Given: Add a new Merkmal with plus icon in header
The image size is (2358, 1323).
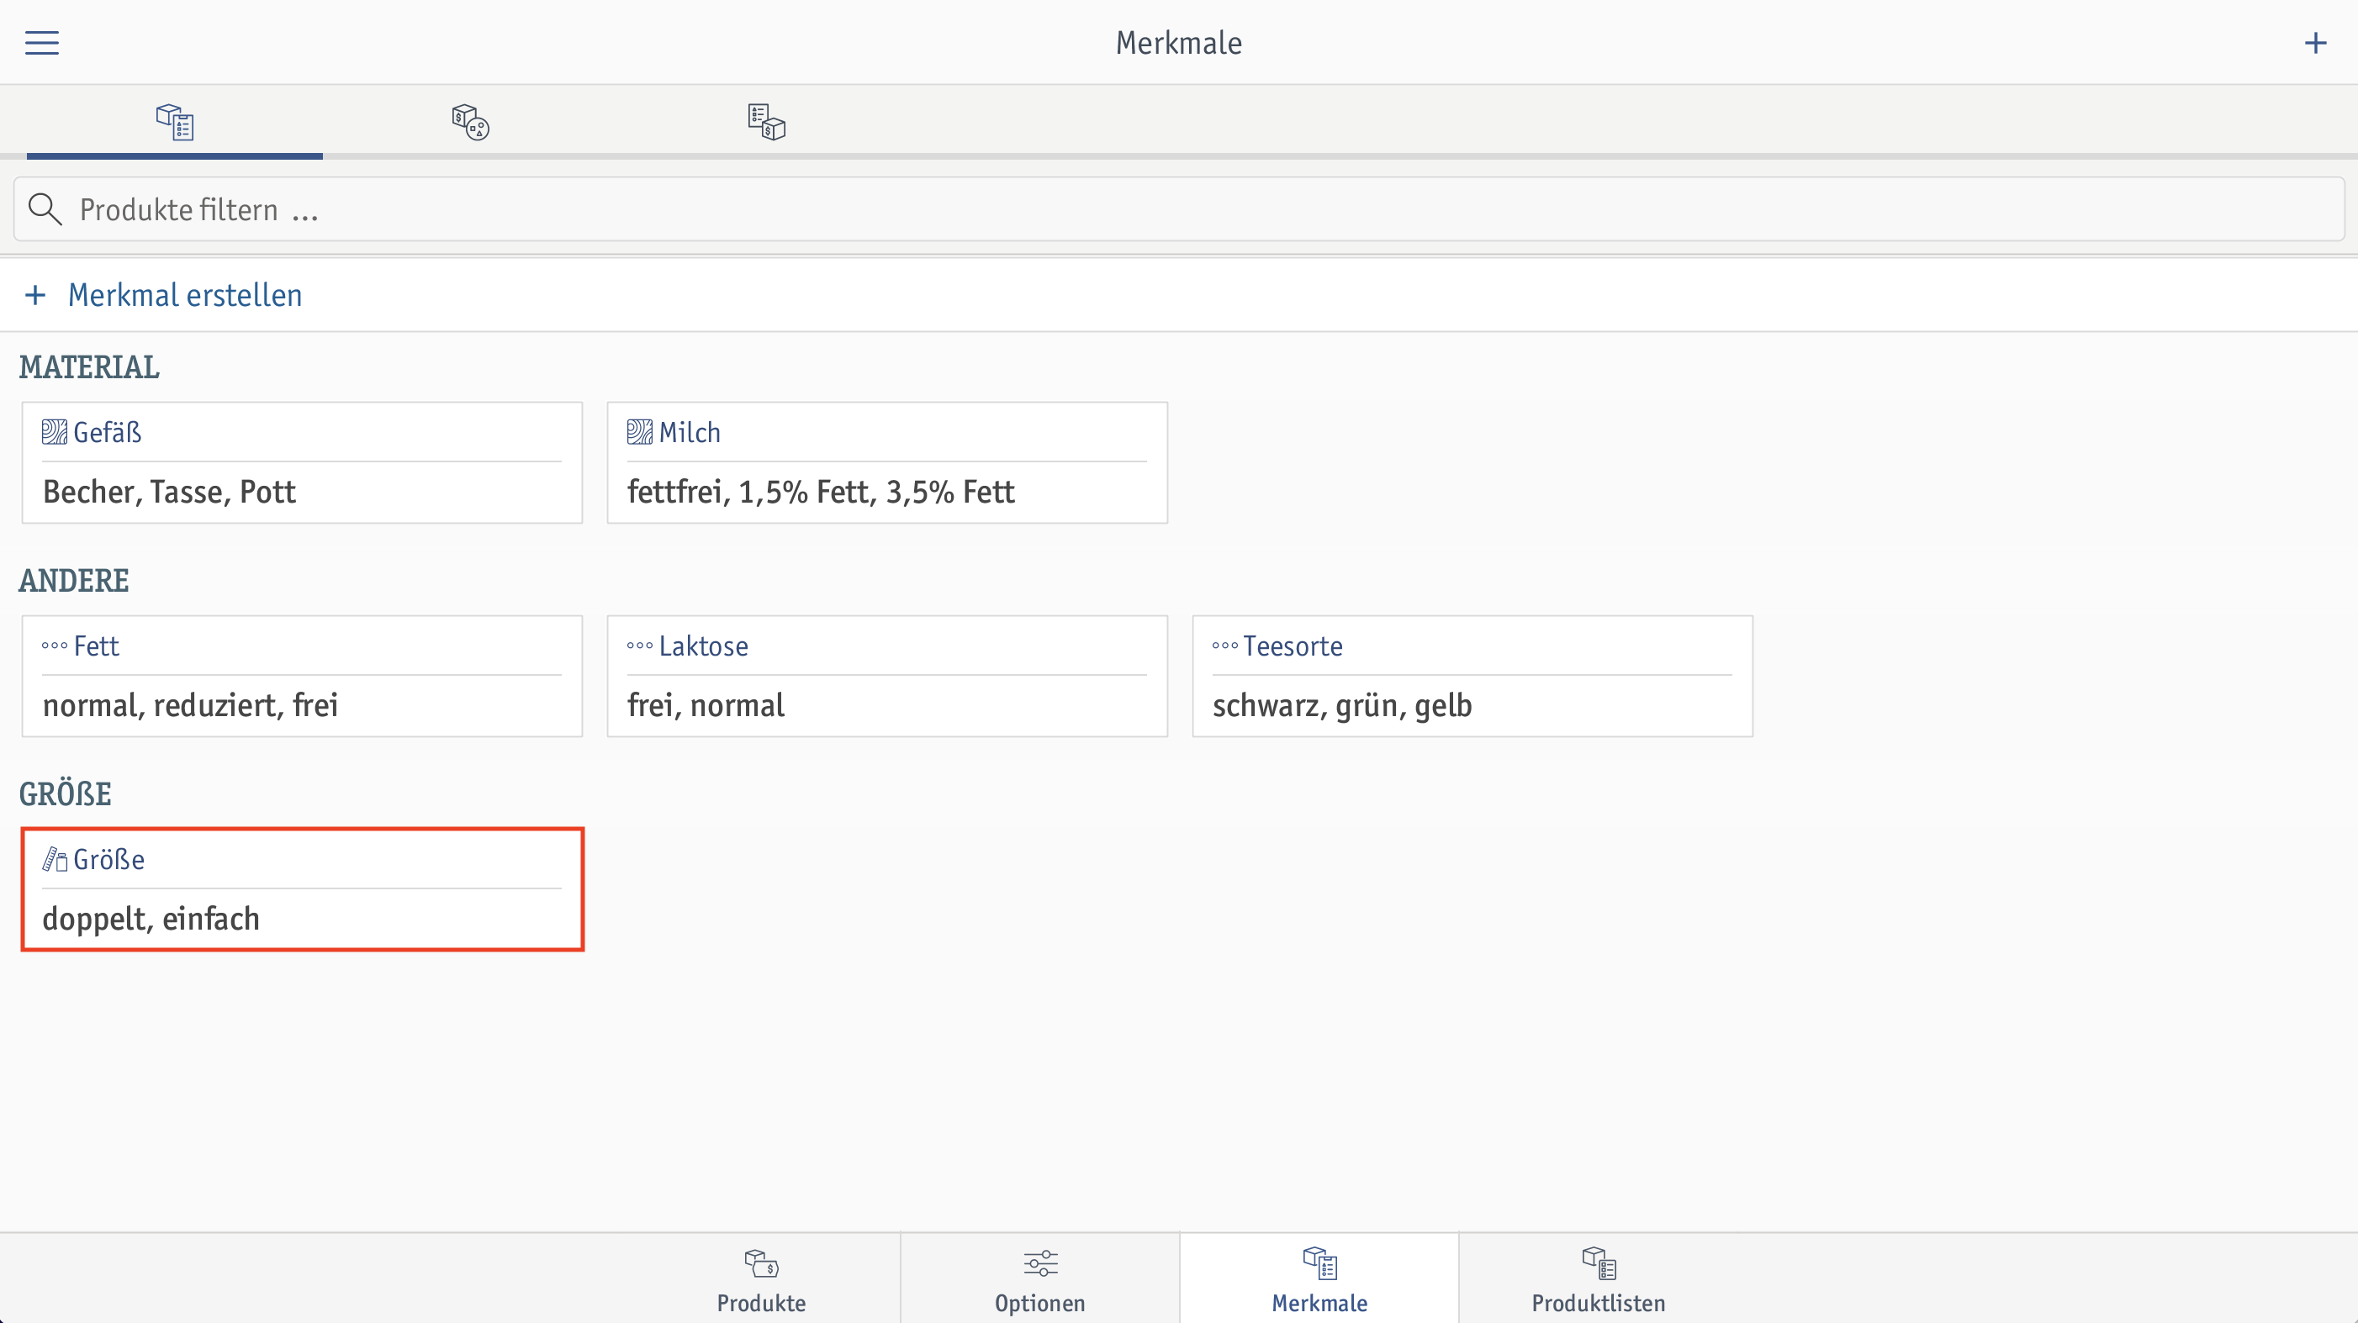Looking at the screenshot, I should click(x=2315, y=43).
